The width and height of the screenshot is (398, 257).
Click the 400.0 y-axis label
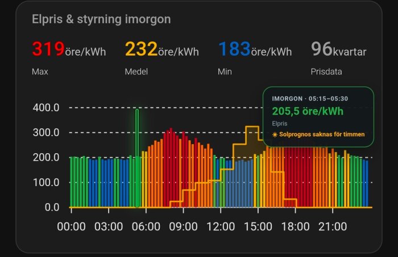click(x=46, y=108)
